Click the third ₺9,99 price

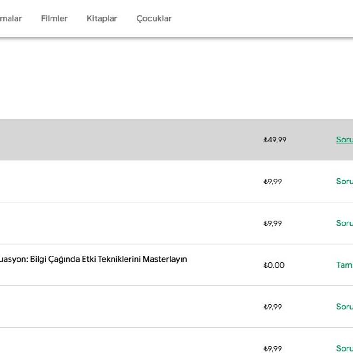[x=273, y=307]
